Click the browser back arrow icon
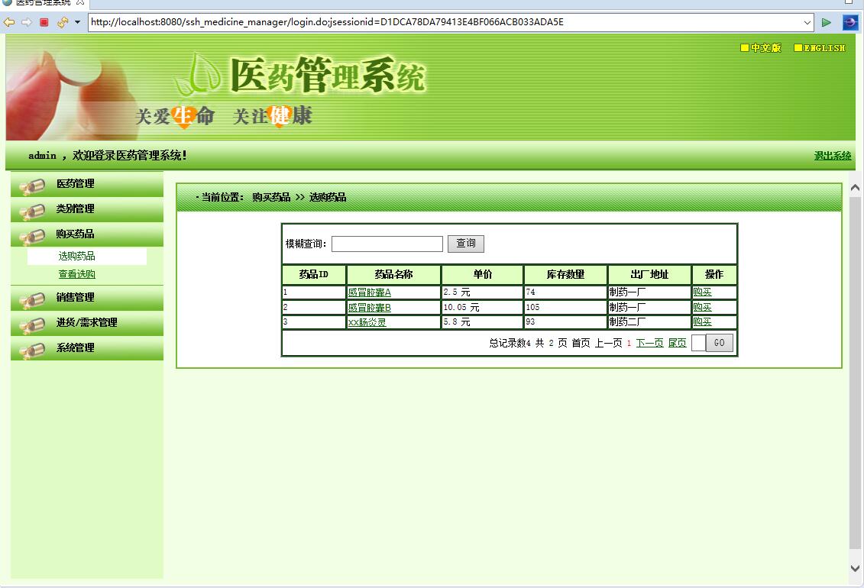 (8, 22)
